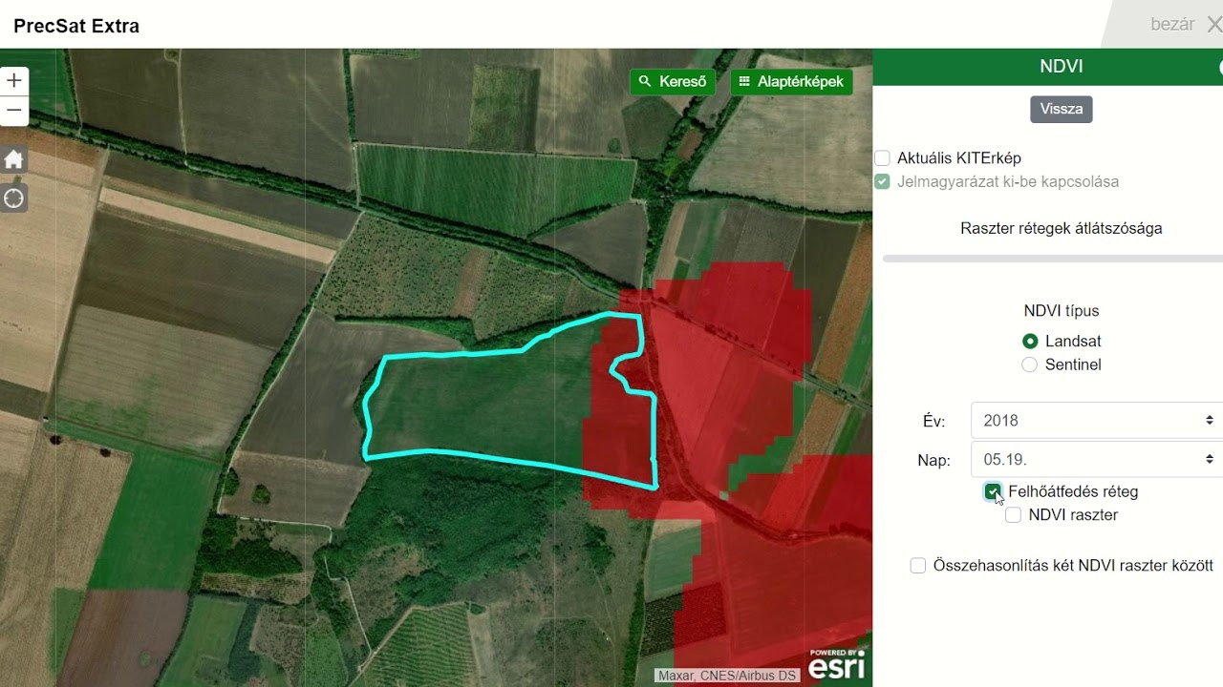Adjust raster layer transparency slider

point(1053,259)
